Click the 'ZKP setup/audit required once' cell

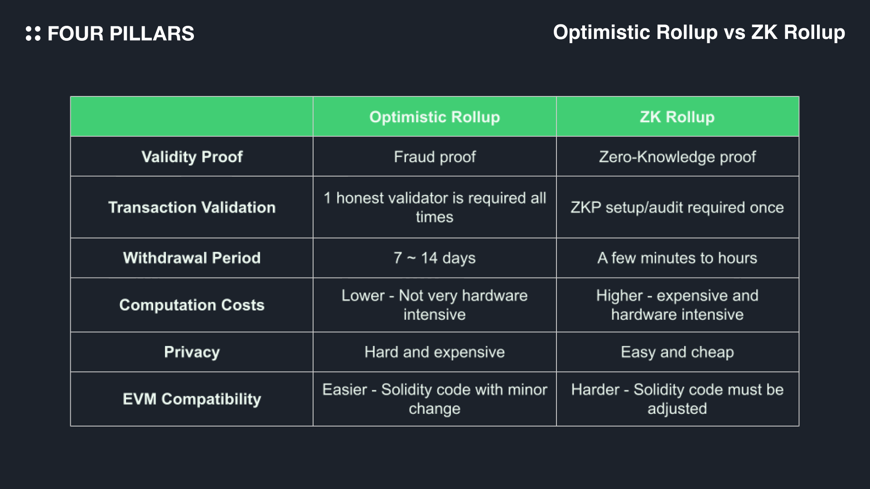[x=677, y=207]
